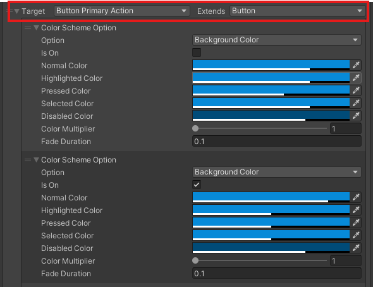Open dark Disabled Color swatch in second scheme
This screenshot has width=373, height=287.
click(x=271, y=248)
